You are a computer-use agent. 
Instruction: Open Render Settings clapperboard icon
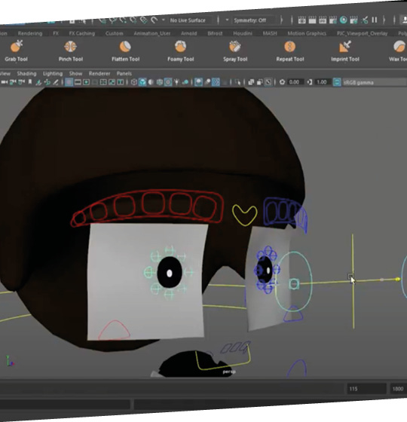(333, 20)
